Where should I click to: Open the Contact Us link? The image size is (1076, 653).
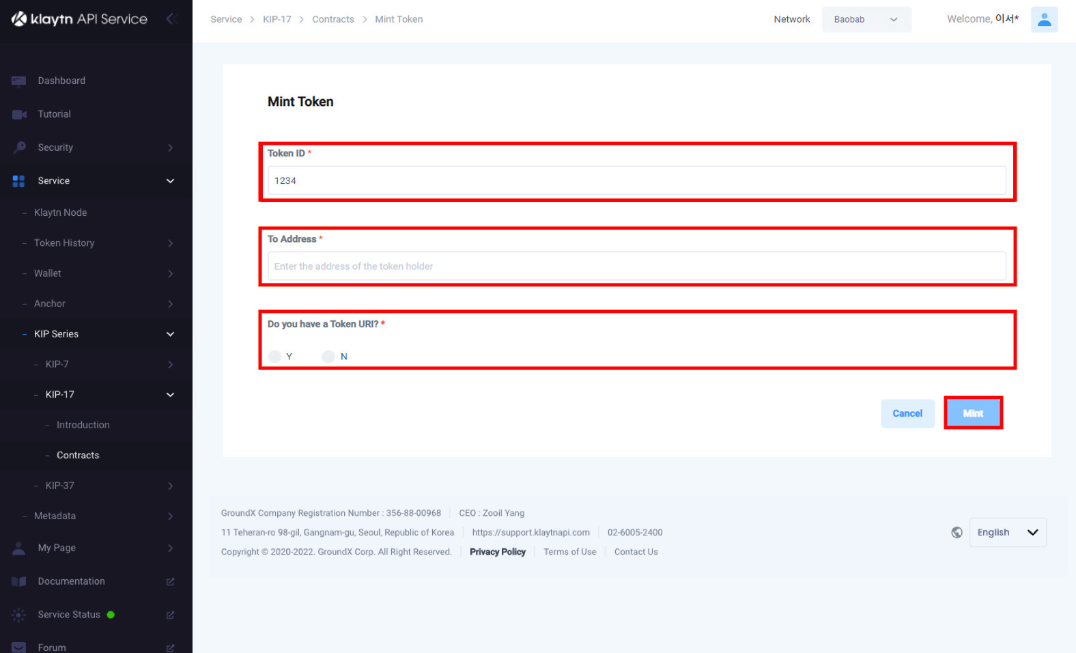(636, 552)
